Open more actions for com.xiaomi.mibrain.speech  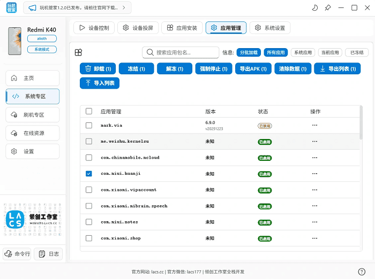click(x=315, y=206)
